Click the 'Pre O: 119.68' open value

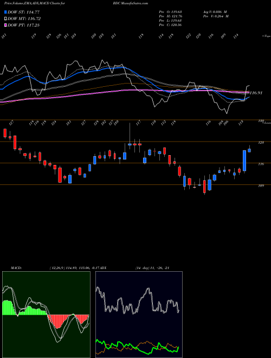[170, 12]
